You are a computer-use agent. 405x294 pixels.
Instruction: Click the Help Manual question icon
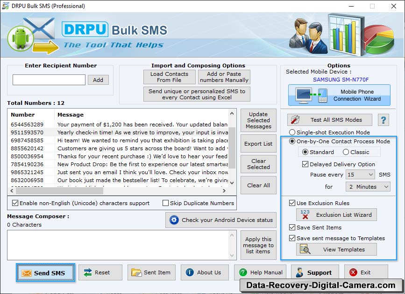pos(243,272)
